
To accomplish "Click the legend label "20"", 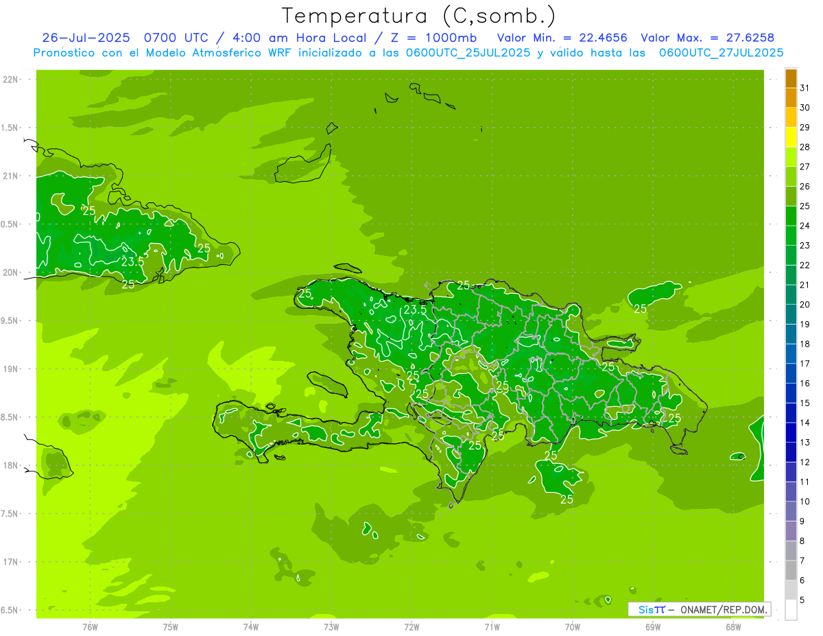I will (805, 305).
